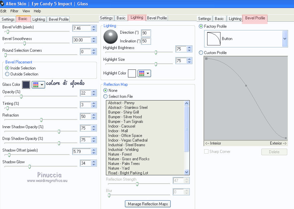Click reflection list scrollbar up arrow
The width and height of the screenshot is (294, 209).
[186, 103]
